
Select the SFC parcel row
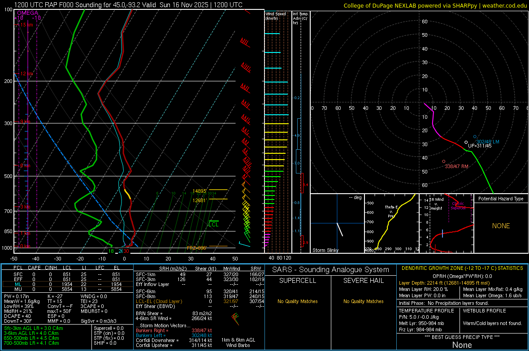pos(68,275)
